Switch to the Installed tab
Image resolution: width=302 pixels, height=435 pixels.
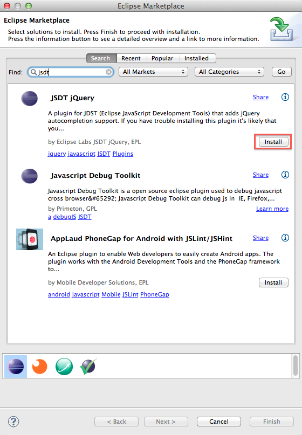point(196,58)
